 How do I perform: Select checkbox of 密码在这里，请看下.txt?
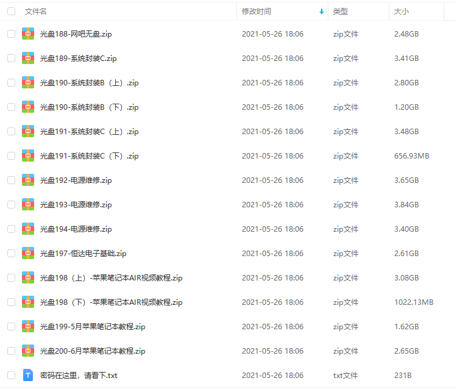coord(12,376)
